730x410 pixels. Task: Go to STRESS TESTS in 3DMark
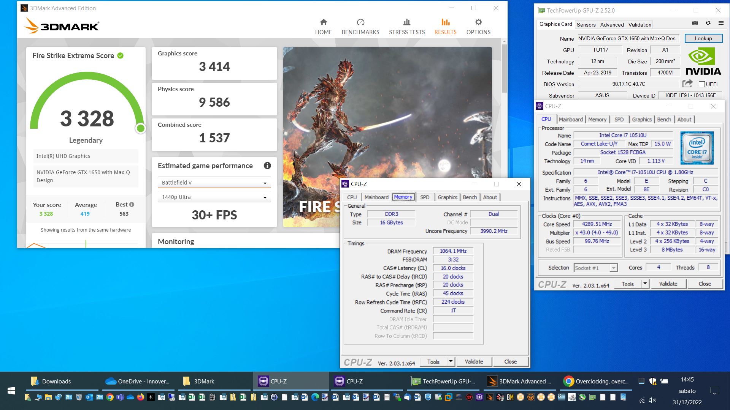pos(407,27)
